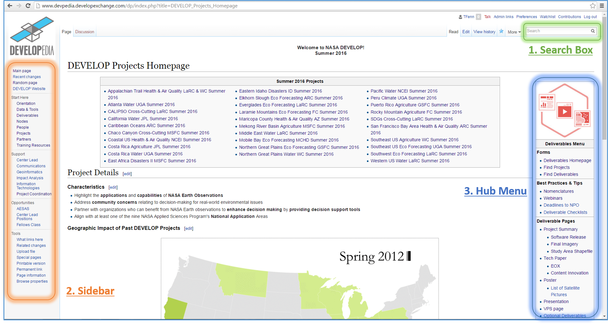Open List of Satellite Pictures link
608x325 pixels.
click(565, 291)
